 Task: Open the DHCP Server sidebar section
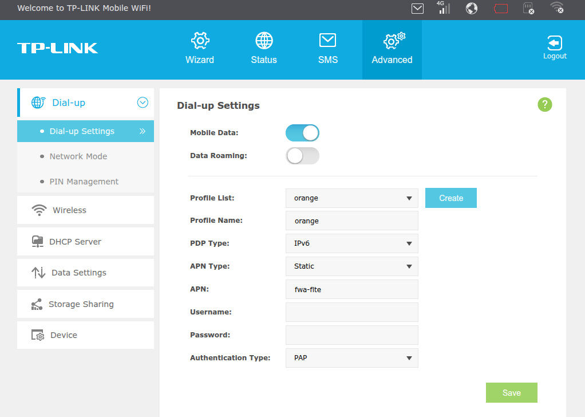point(85,242)
